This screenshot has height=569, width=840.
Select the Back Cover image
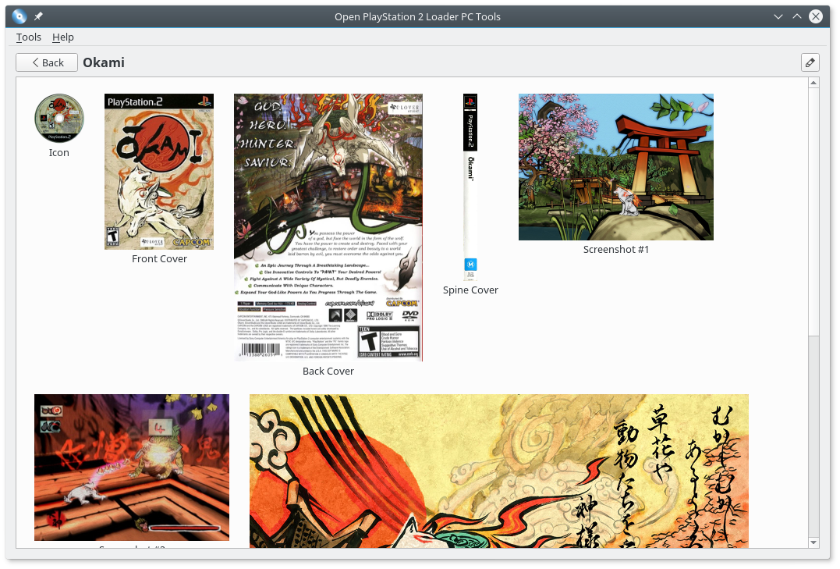click(328, 227)
